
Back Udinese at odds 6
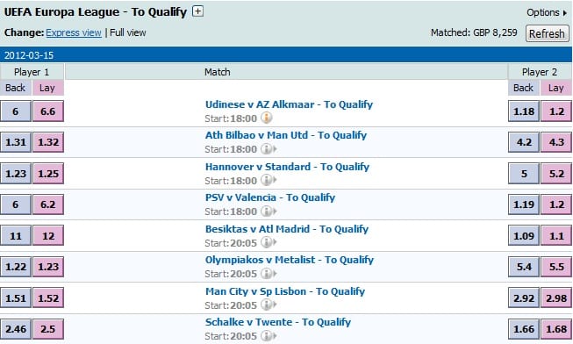pos(16,111)
